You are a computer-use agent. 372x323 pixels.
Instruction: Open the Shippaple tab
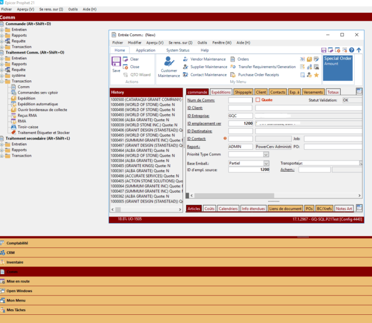coord(243,92)
